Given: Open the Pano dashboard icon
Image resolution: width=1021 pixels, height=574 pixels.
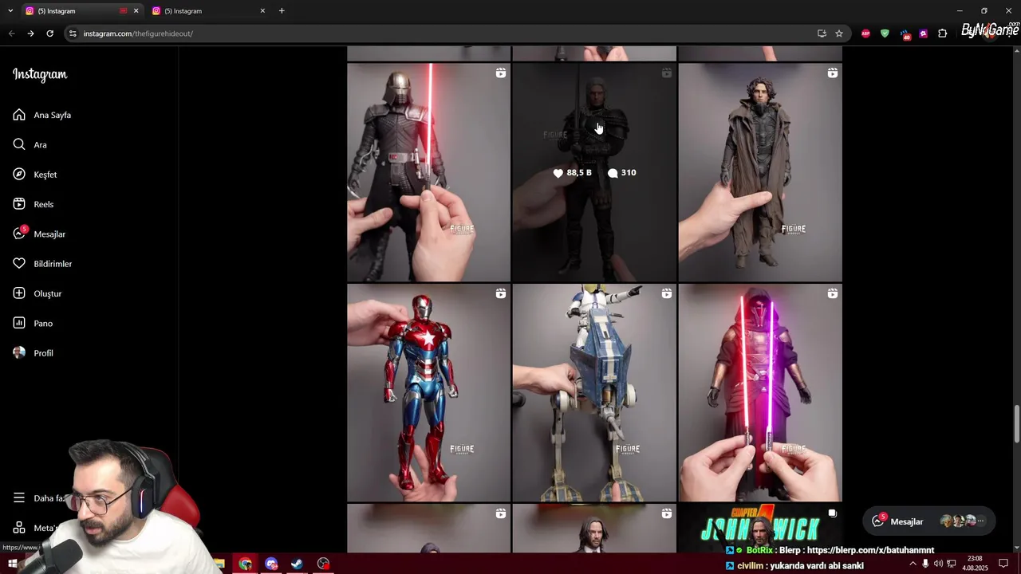Looking at the screenshot, I should pyautogui.click(x=19, y=323).
